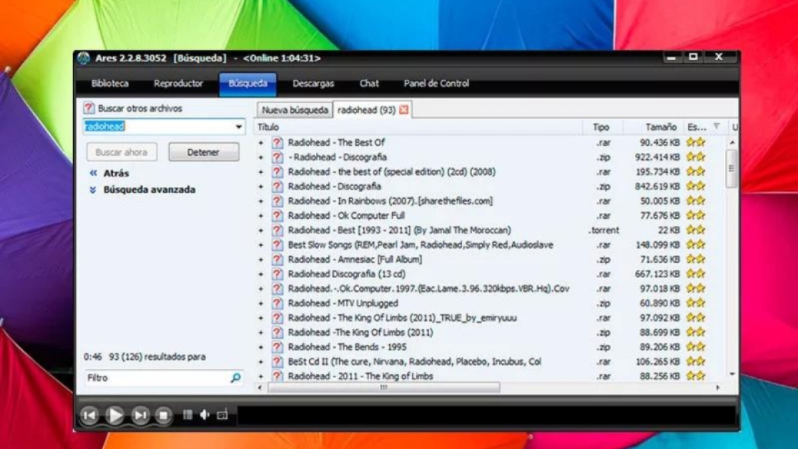Toggle the playlist icon in player bar
Screen dimensions: 798x449
[188, 415]
